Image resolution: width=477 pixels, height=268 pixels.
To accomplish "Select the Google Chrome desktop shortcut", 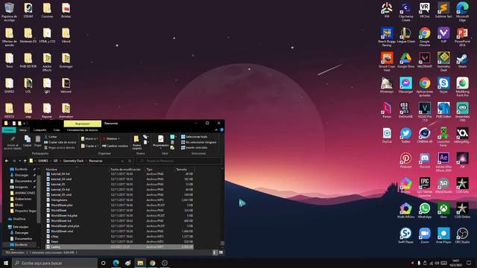I will (424, 36).
